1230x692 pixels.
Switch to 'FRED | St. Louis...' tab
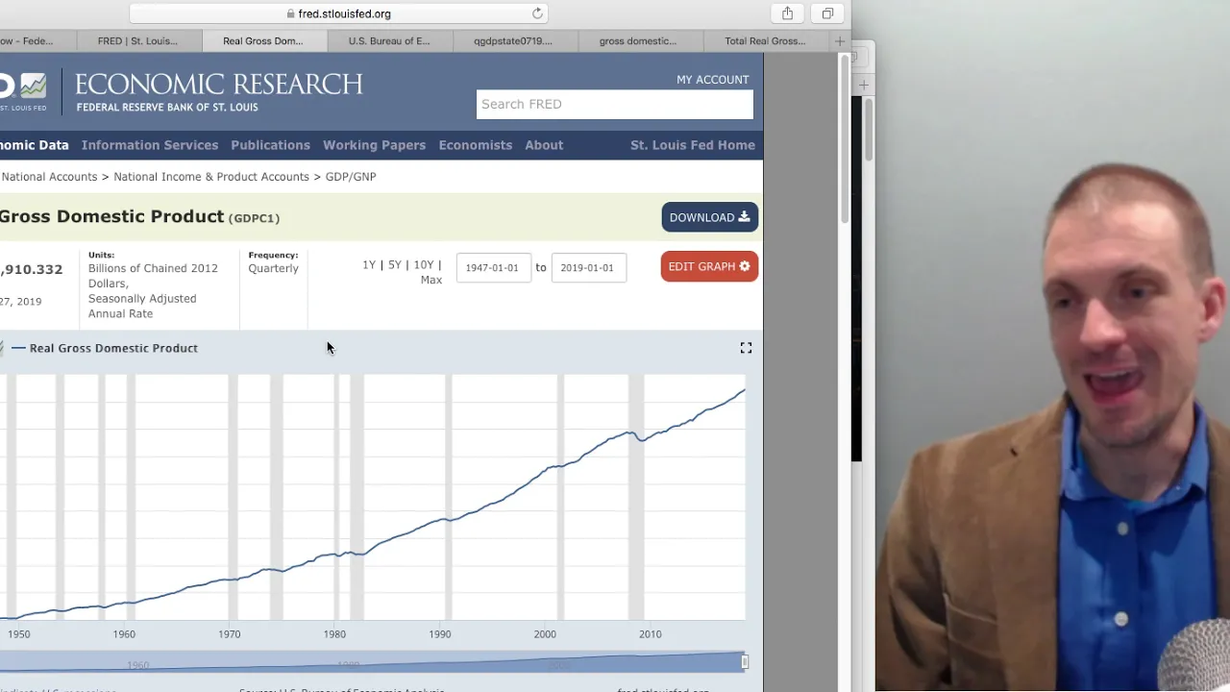click(x=137, y=40)
